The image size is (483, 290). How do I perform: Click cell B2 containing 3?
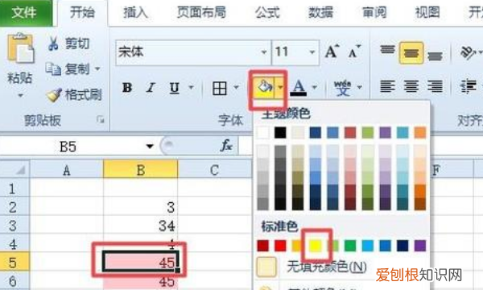click(x=140, y=207)
